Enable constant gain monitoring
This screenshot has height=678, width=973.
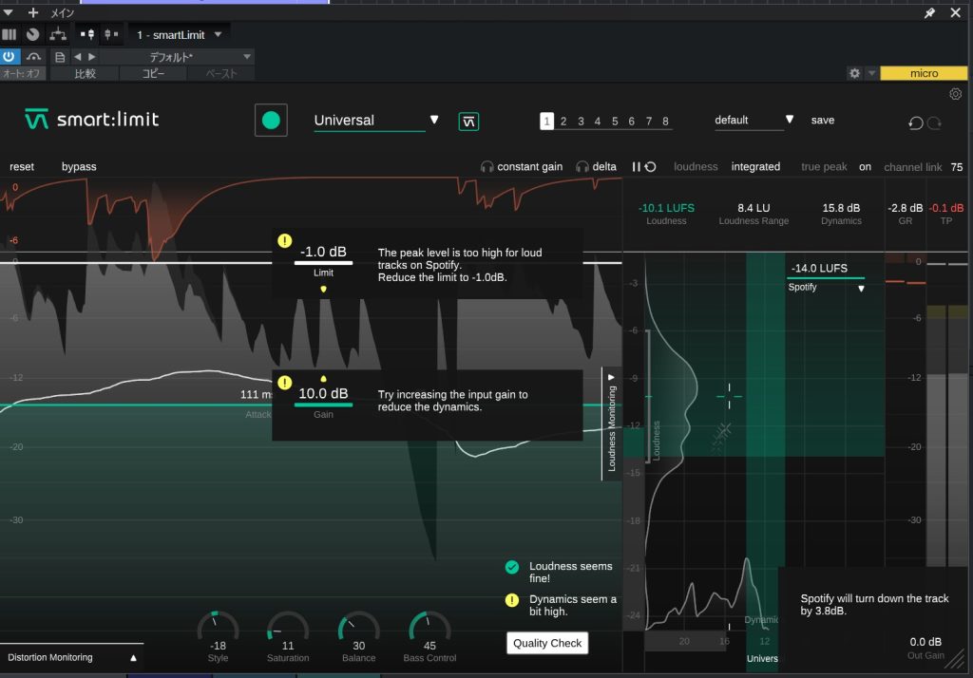coord(521,167)
